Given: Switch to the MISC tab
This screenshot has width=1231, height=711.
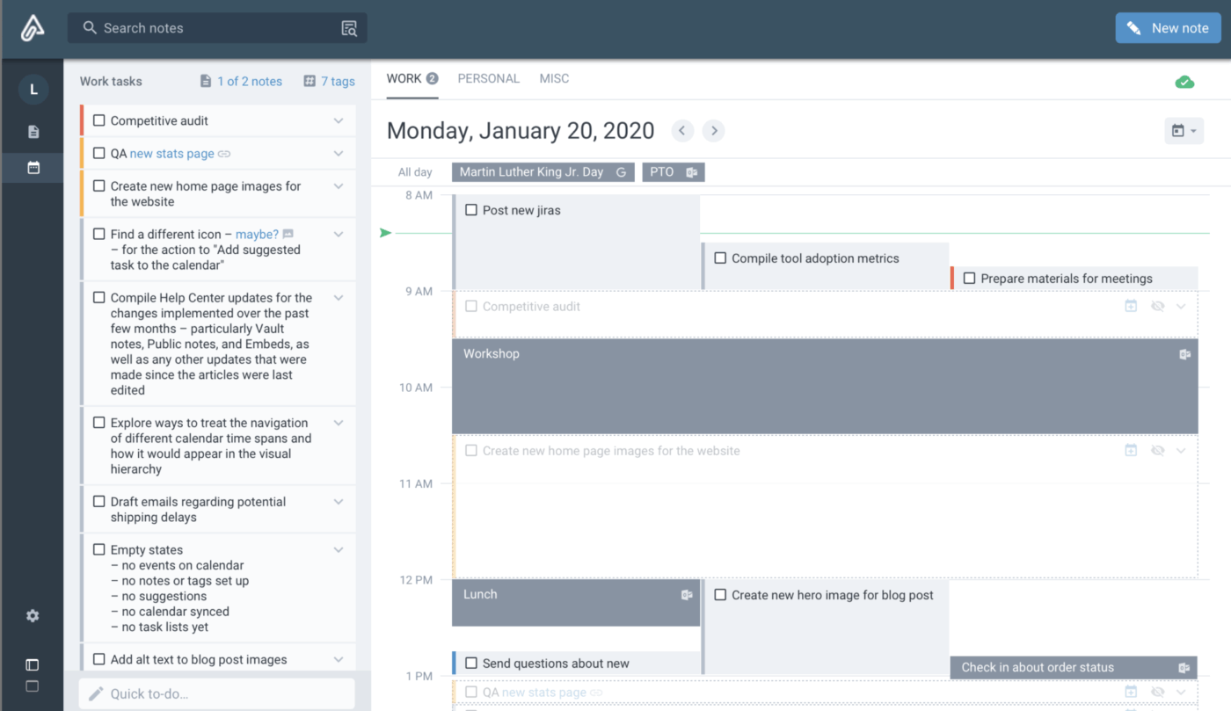Looking at the screenshot, I should [554, 79].
